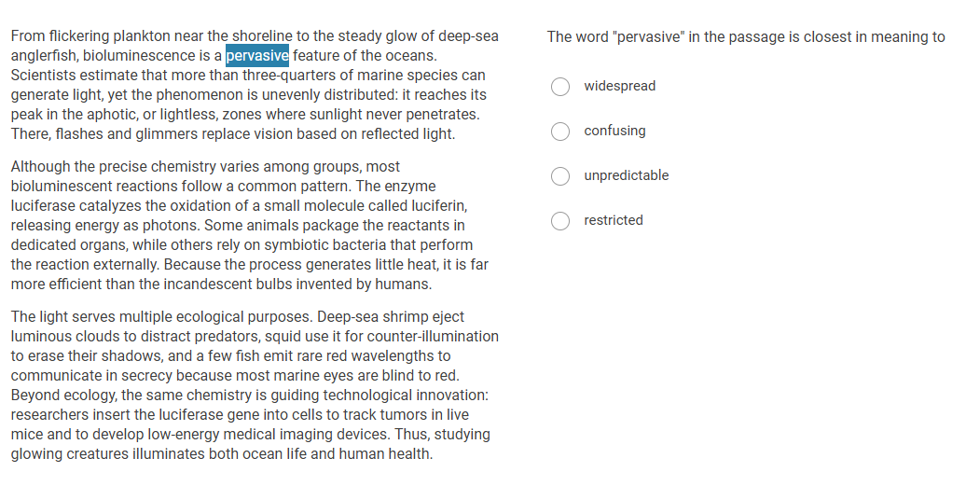This screenshot has height=486, width=966.
Task: Click the "restricted" answer label text
Action: click(613, 220)
